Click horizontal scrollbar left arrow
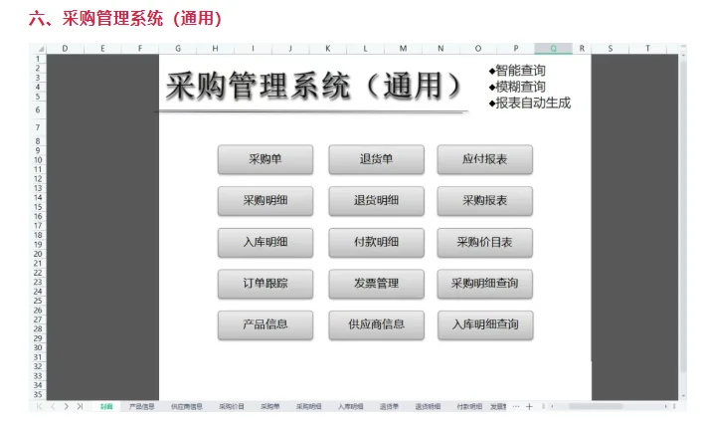 point(552,406)
